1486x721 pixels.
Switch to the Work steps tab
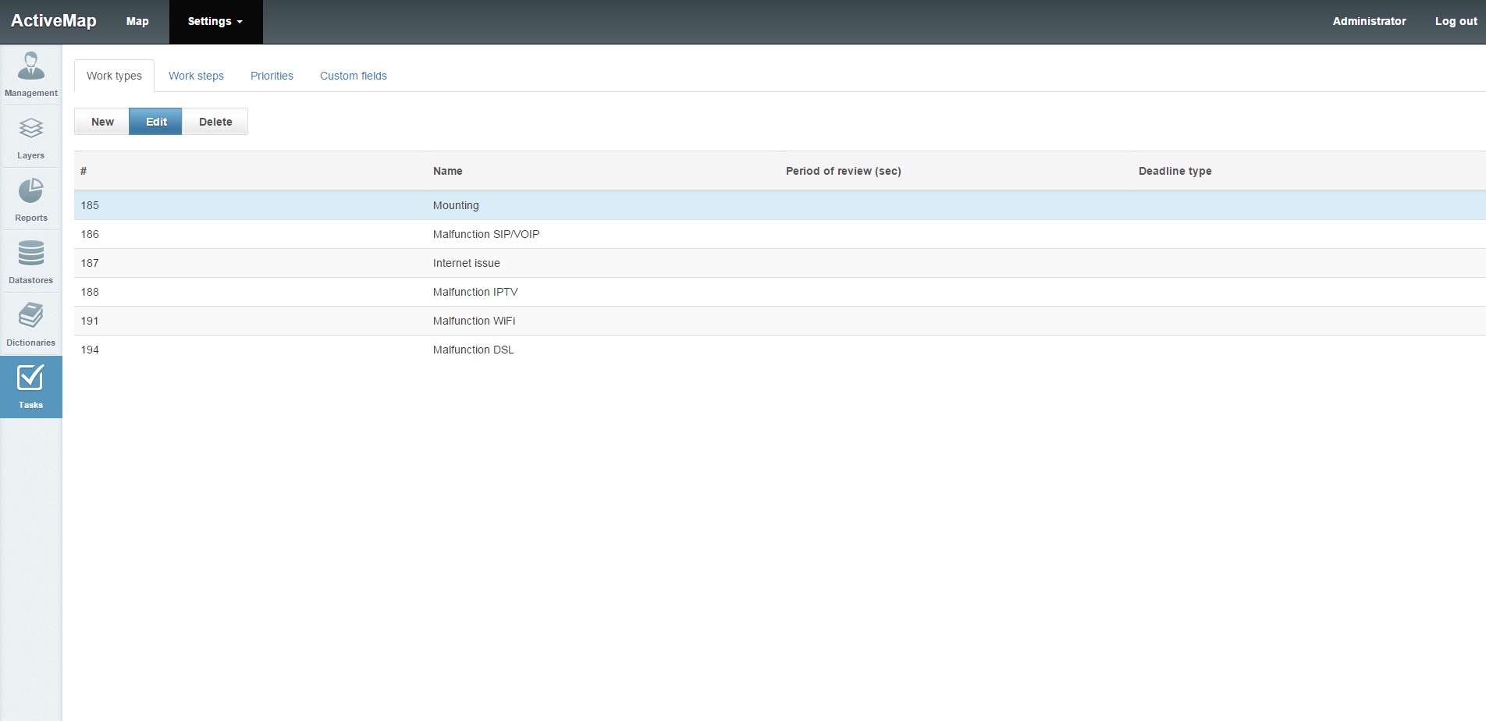(x=196, y=76)
